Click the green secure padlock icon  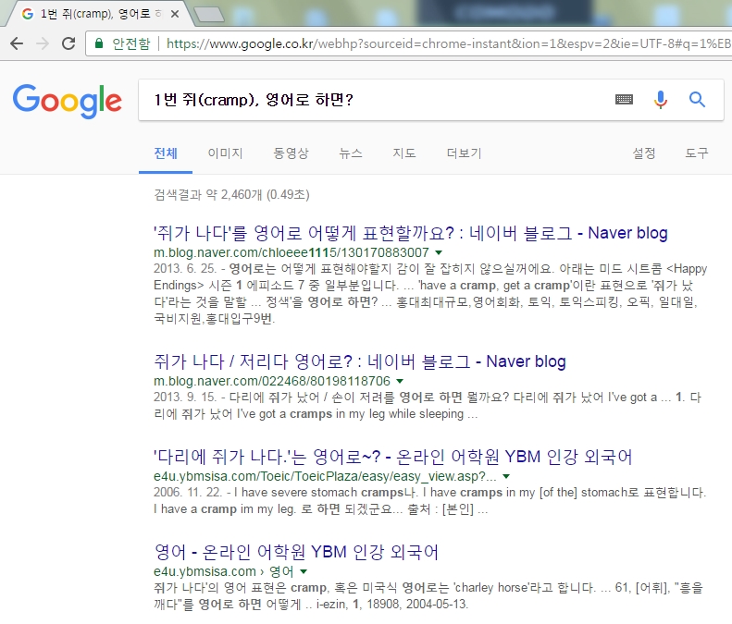(98, 43)
